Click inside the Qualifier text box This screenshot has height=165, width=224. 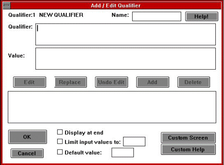coord(125,34)
